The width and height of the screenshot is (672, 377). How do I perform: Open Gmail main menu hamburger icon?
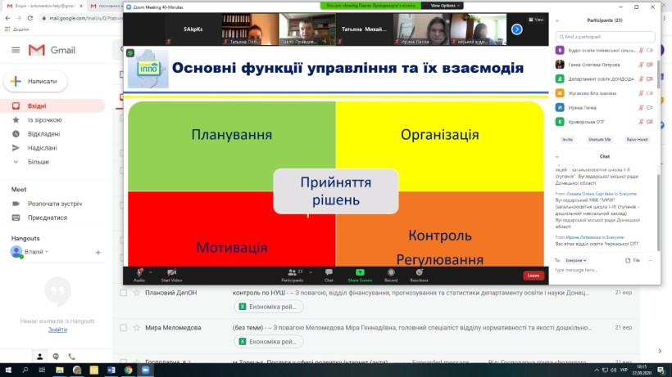(16, 50)
